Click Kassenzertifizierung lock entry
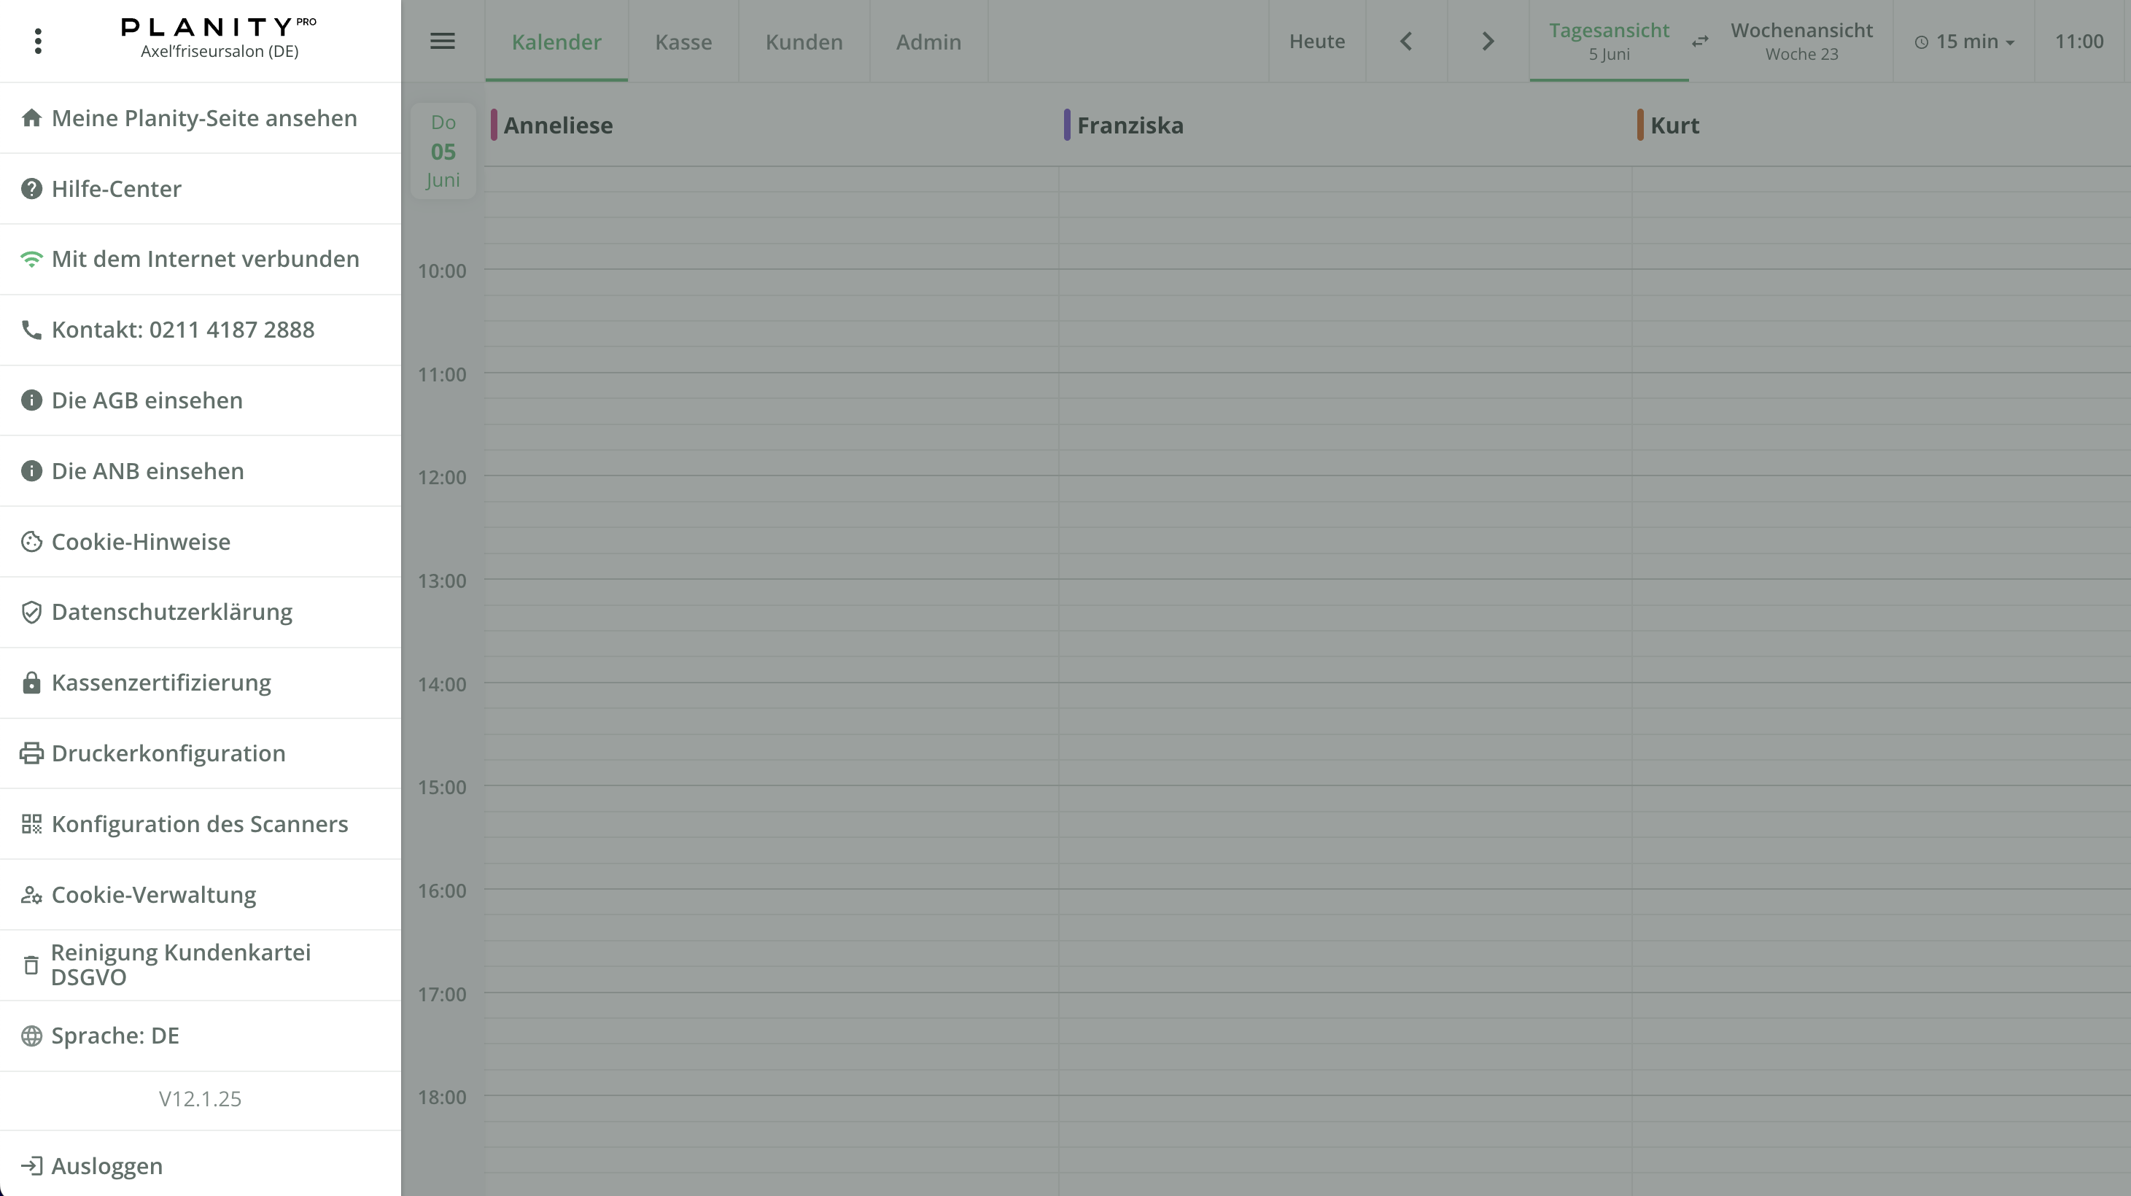The height and width of the screenshot is (1196, 2131). [160, 683]
